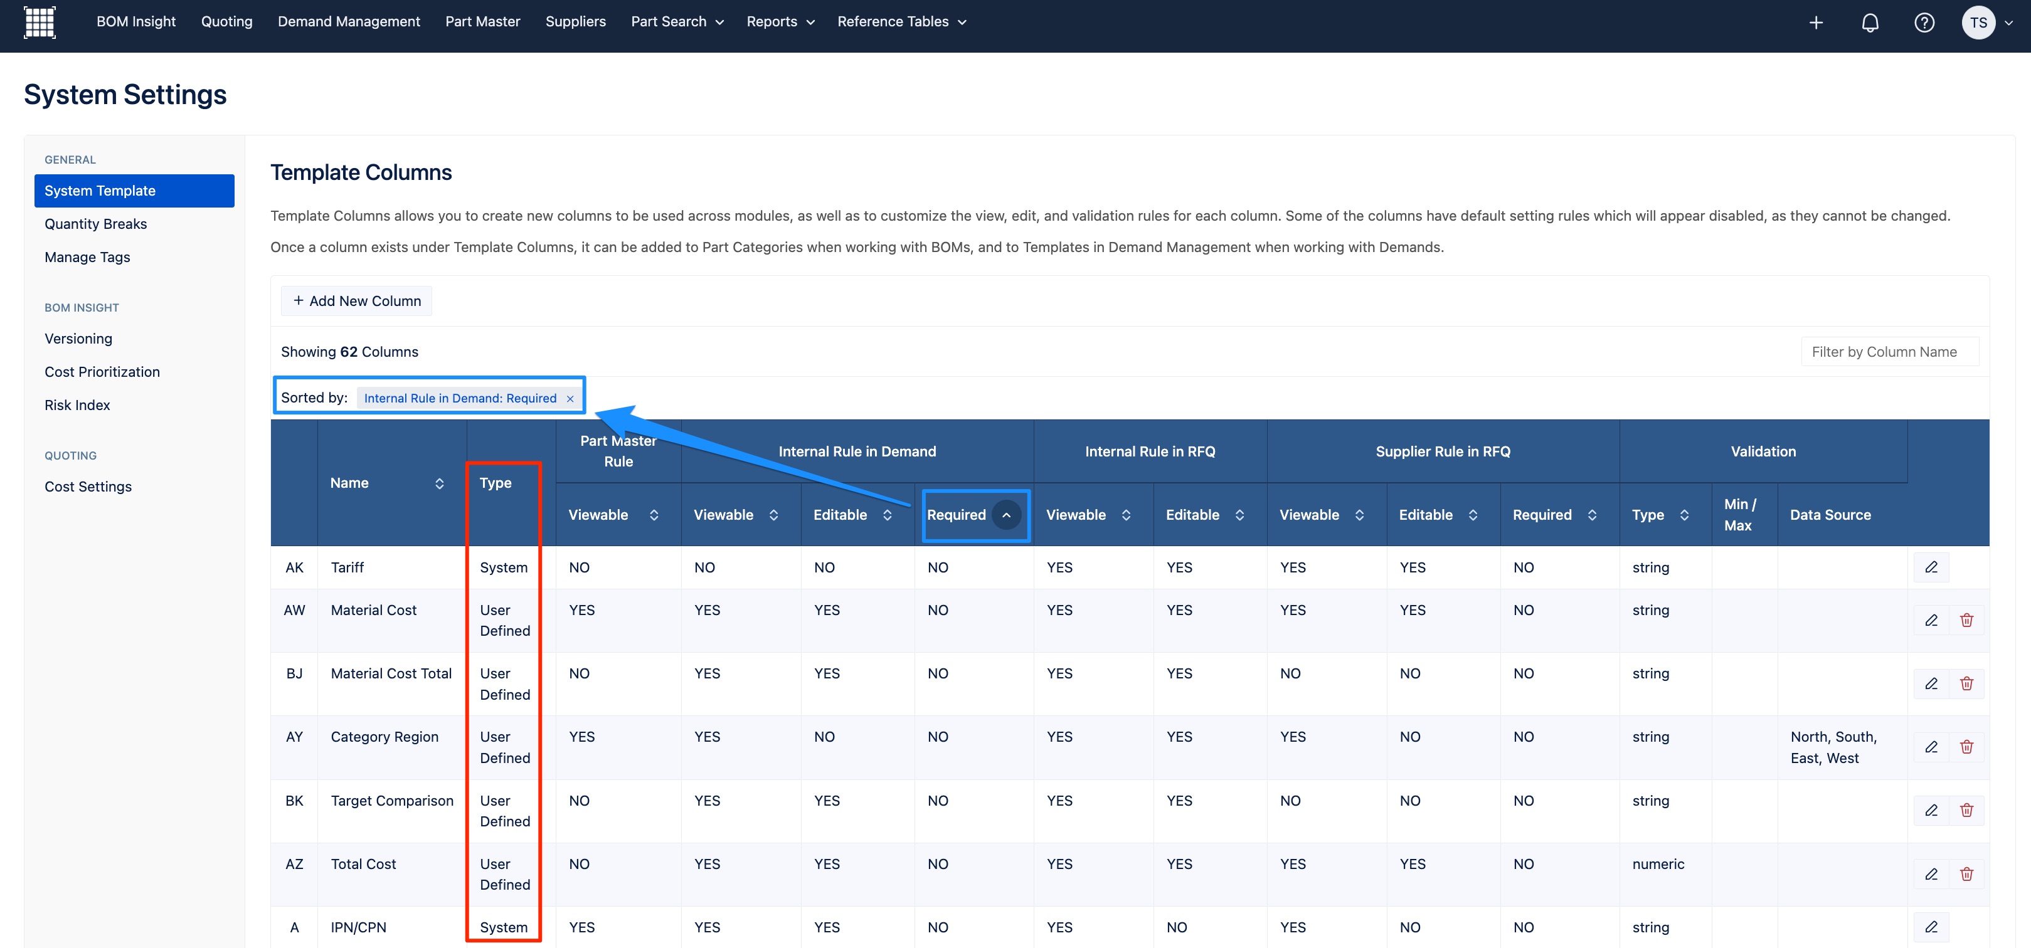Delete the Total Cost row

click(x=1966, y=874)
